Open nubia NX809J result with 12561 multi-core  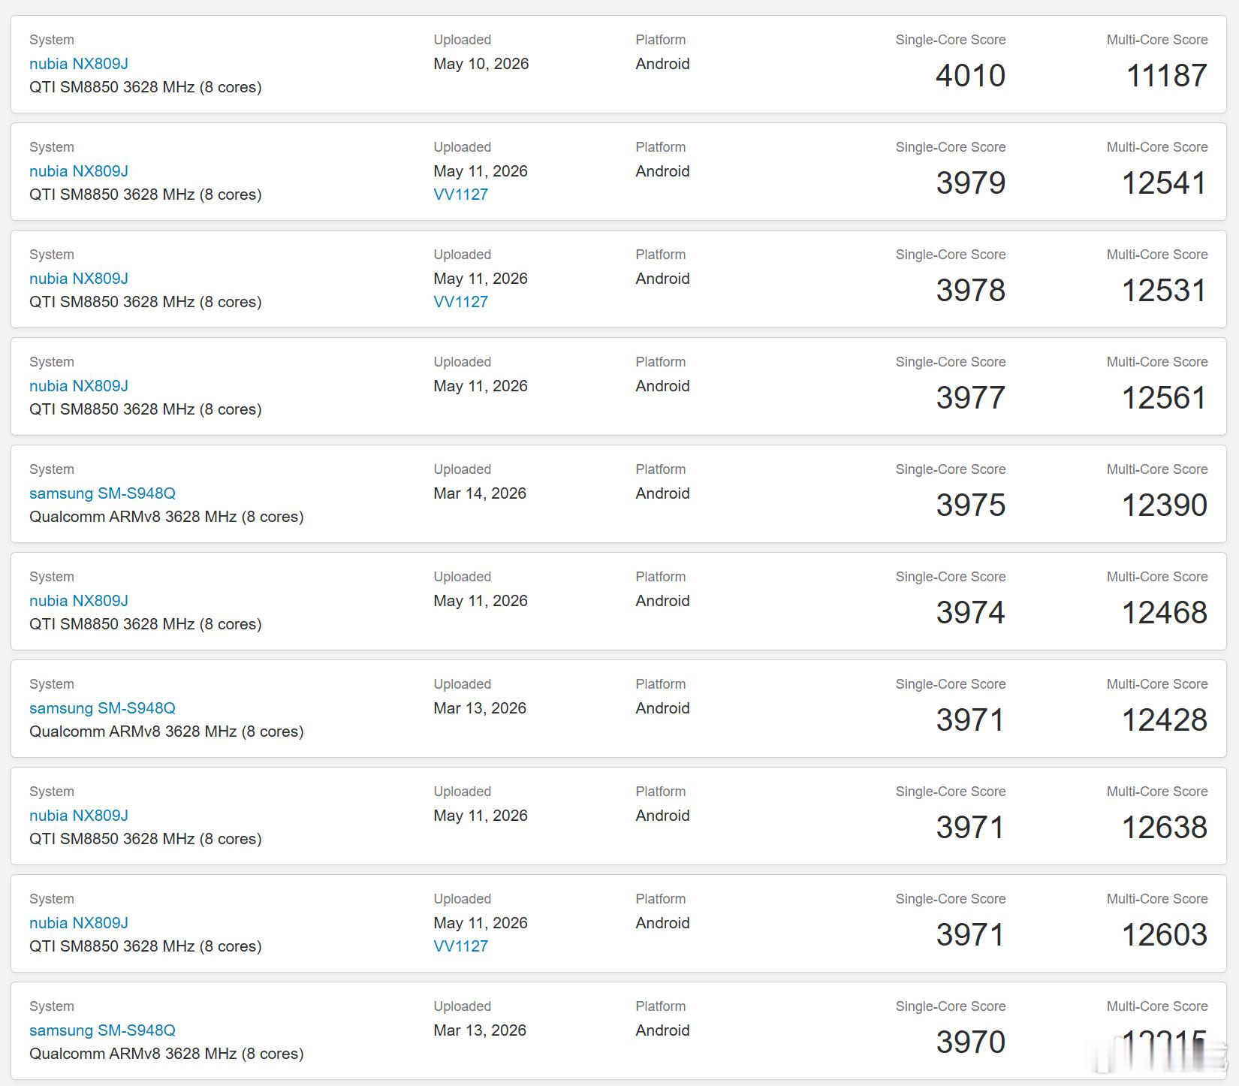(79, 386)
